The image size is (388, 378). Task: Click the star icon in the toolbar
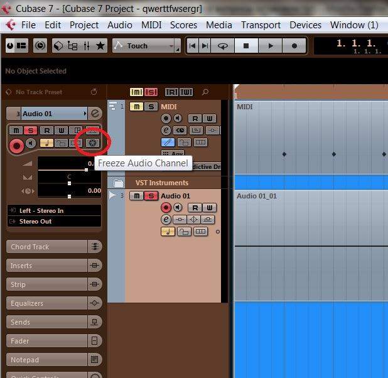pyautogui.click(x=100, y=46)
